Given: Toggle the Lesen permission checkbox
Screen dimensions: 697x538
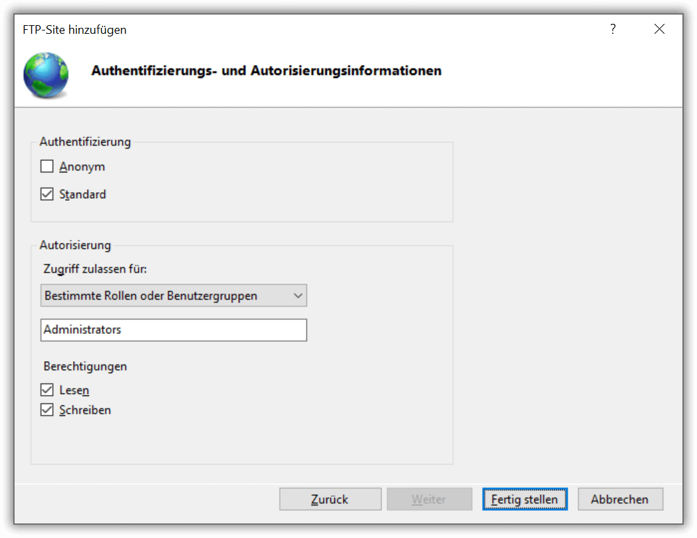Looking at the screenshot, I should [46, 390].
